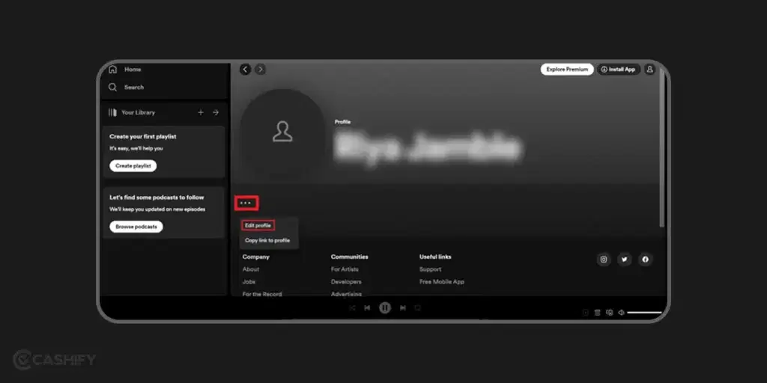767x383 pixels.
Task: Open the Developers footer link
Action: tap(346, 282)
